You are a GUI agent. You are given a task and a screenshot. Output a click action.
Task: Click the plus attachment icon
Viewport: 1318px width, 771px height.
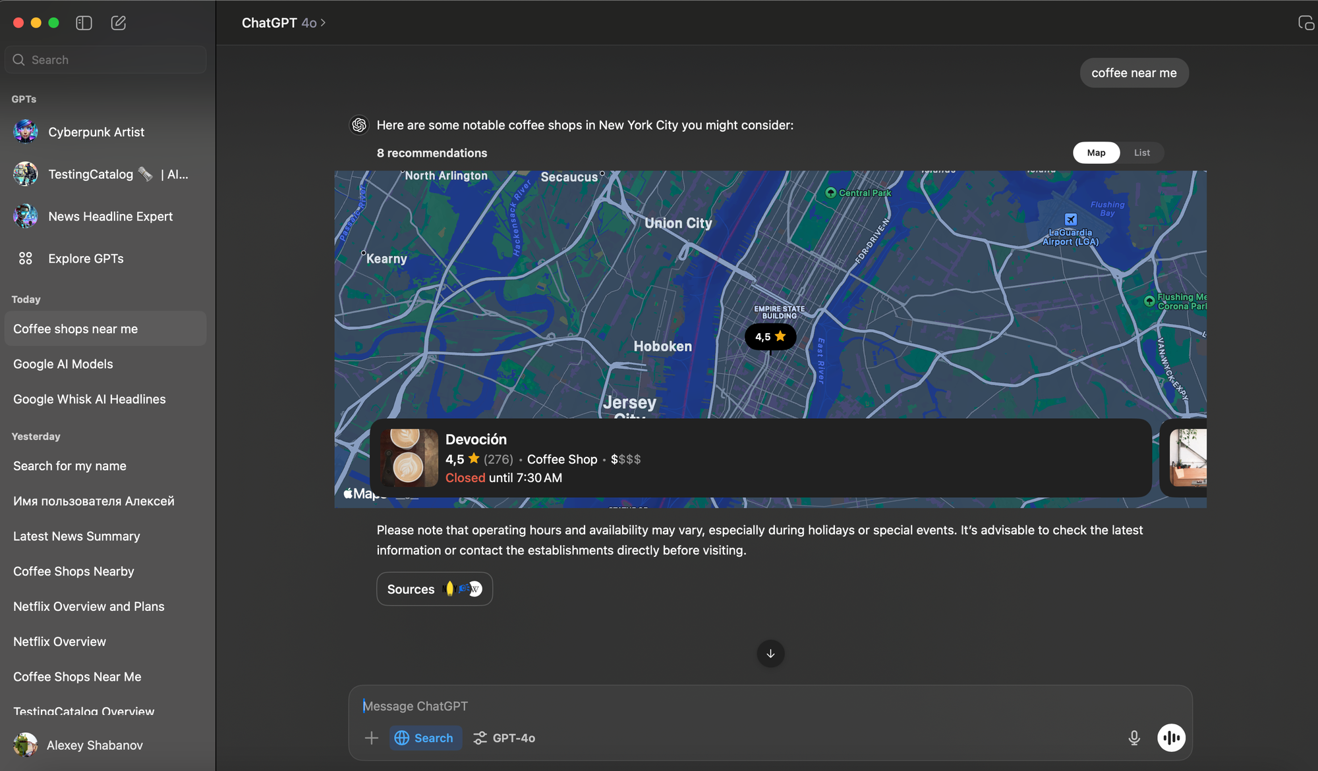point(372,738)
